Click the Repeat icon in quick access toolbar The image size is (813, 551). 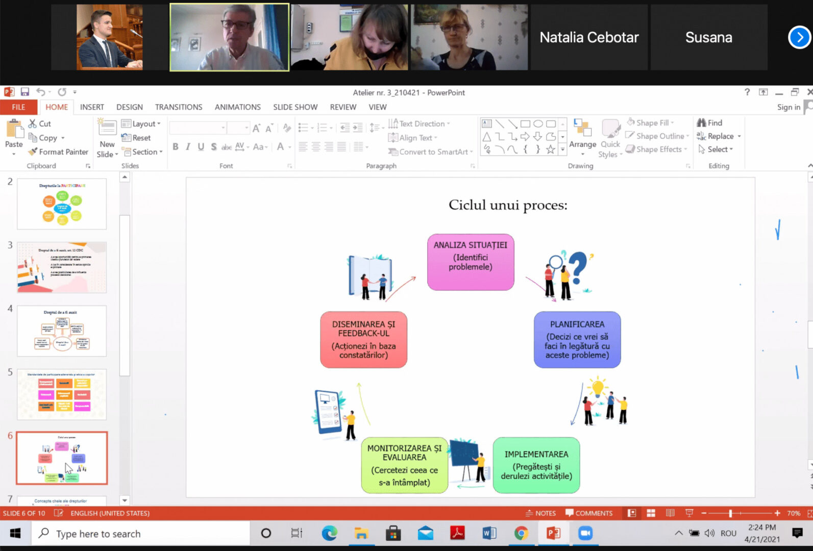[62, 92]
